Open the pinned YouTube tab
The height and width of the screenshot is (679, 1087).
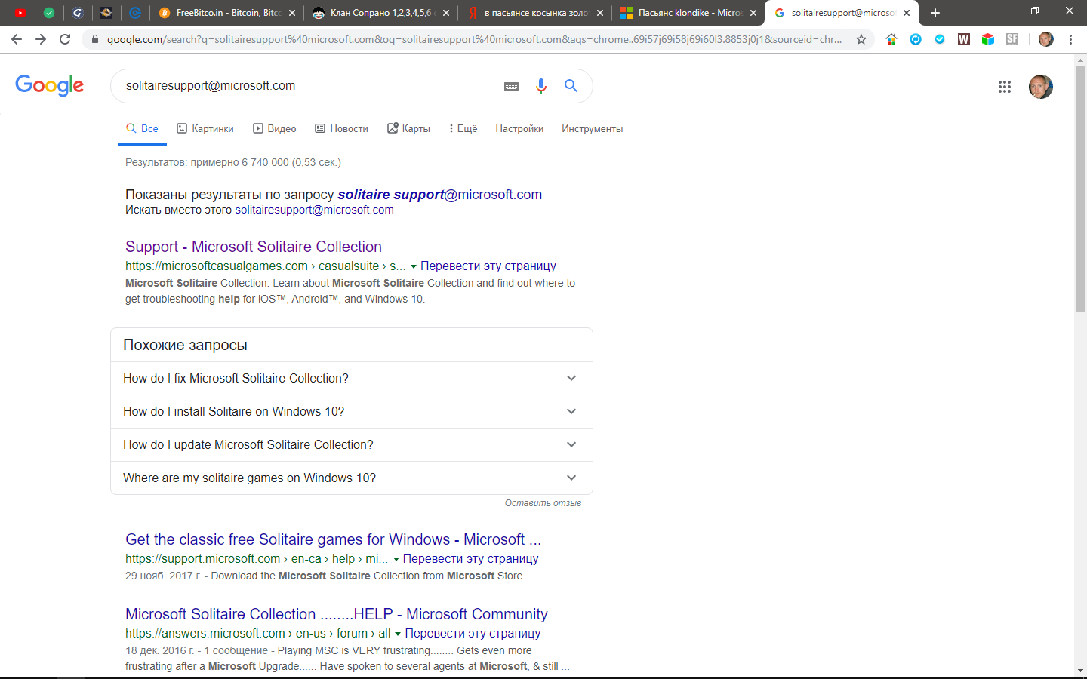[x=20, y=13]
